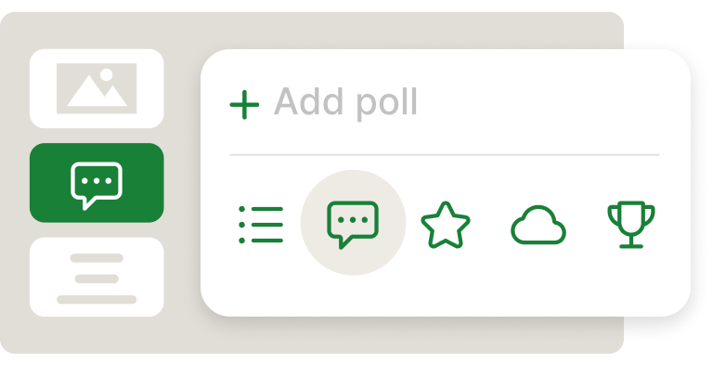The height and width of the screenshot is (365, 713).
Task: Click the base of the trophy icon
Action: click(631, 246)
